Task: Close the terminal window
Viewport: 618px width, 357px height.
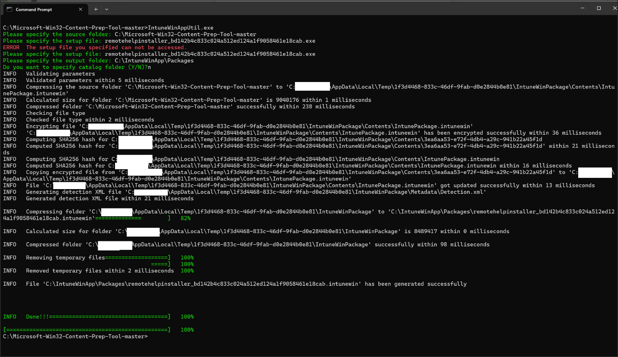Action: pos(614,8)
